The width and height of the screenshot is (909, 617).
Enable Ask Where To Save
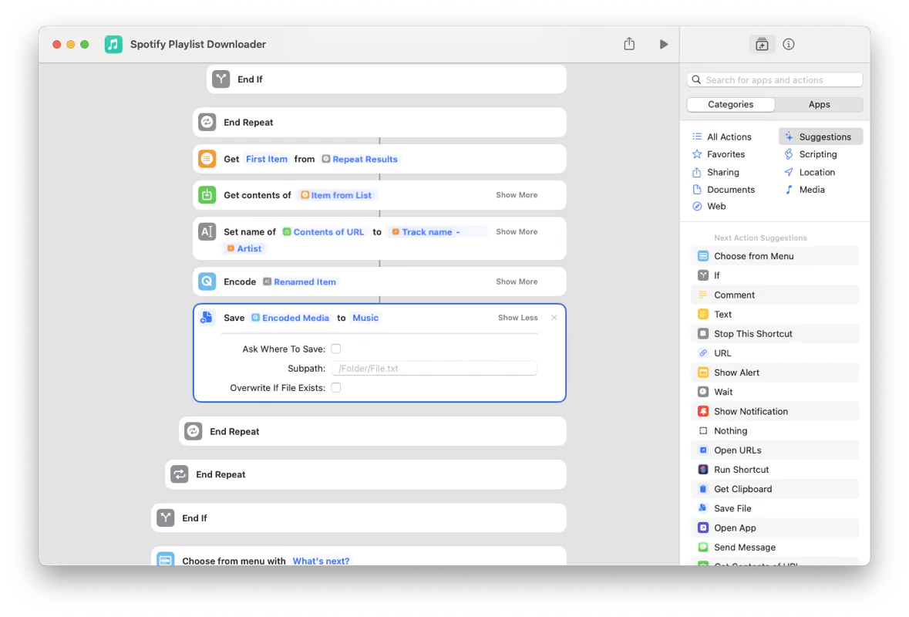pos(336,349)
